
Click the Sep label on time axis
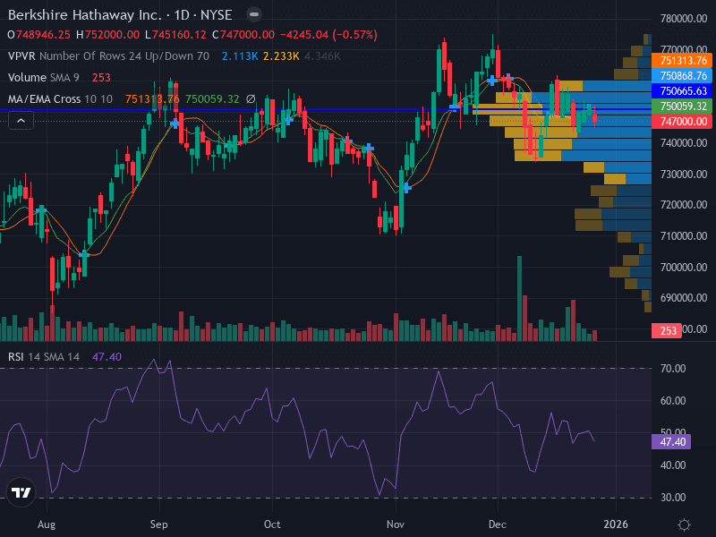coord(159,524)
